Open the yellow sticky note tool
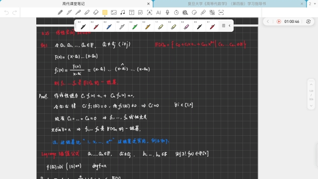This screenshot has width=318, height=179. tap(105, 12)
